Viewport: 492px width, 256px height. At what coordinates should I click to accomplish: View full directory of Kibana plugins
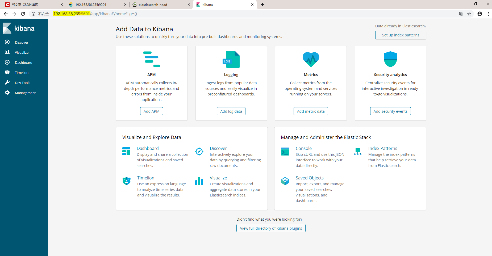click(x=271, y=228)
